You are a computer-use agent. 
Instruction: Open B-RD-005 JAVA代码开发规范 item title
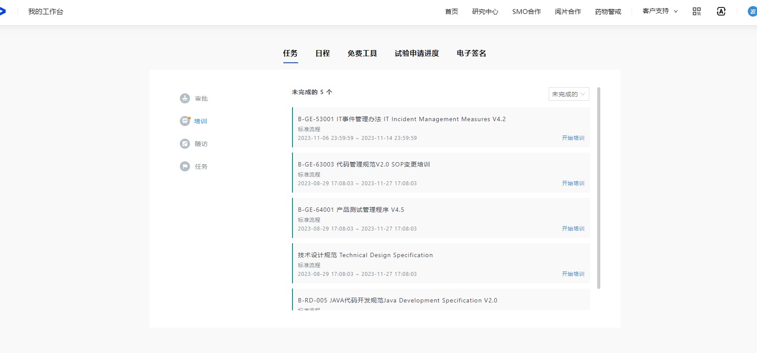(398, 300)
